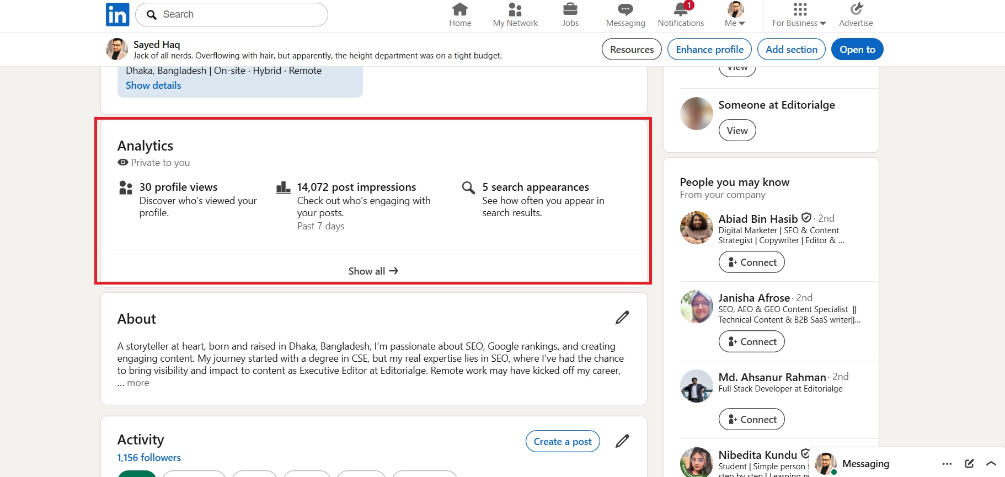
Task: Click the Analytics heading
Action: (145, 146)
